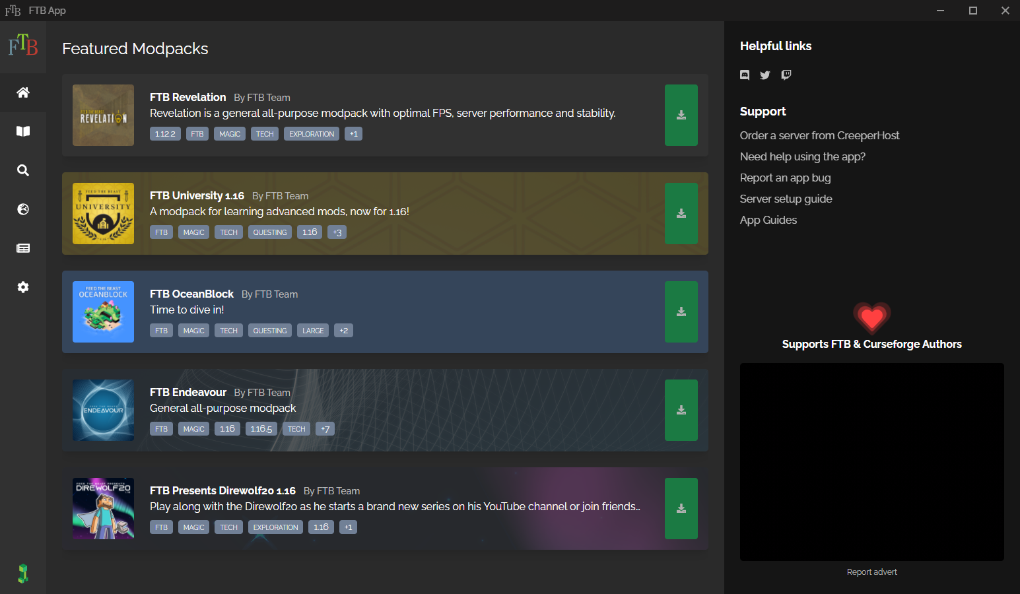1020x594 pixels.
Task: Open the Twitter link icon
Action: (x=765, y=75)
